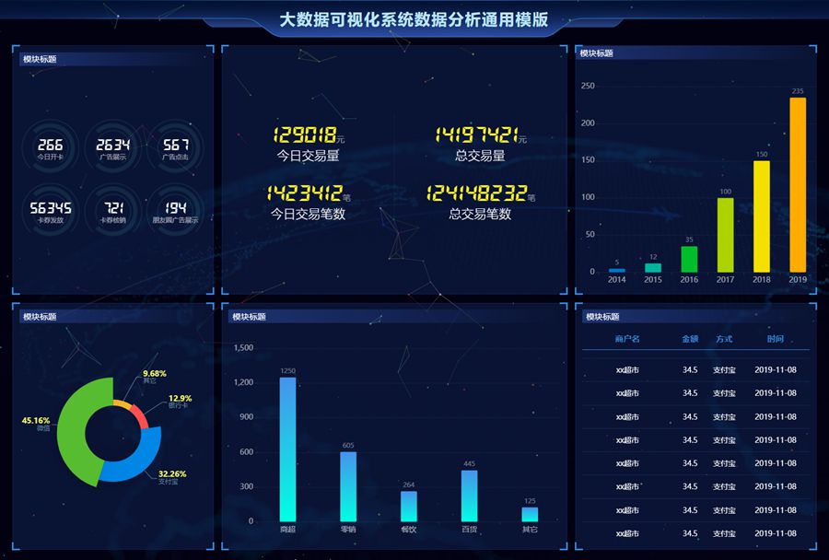This screenshot has width=829, height=560.
Task: Click the 时间 column header
Action: click(776, 339)
